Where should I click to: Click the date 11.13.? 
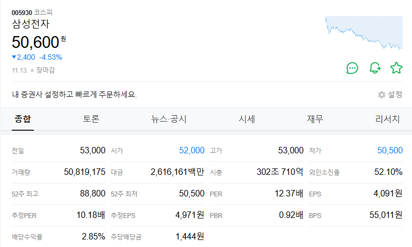[x=20, y=70]
